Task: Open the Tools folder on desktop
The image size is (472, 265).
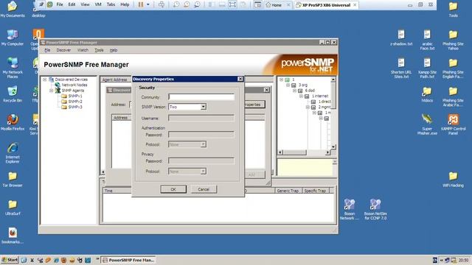Action: (x=453, y=9)
